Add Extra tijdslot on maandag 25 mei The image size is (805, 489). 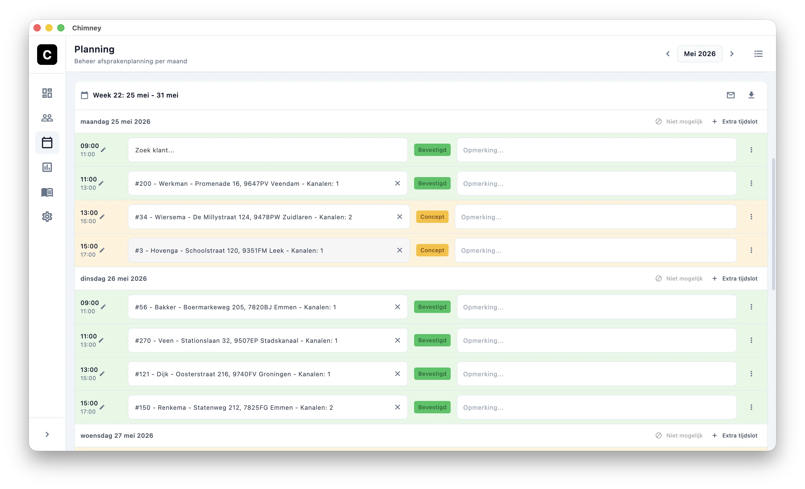pyautogui.click(x=734, y=121)
